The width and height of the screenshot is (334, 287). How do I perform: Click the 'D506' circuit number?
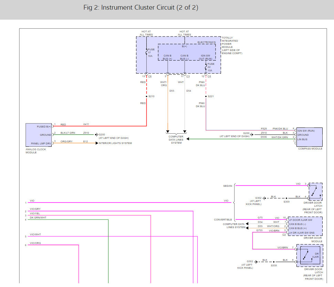(x=264, y=137)
